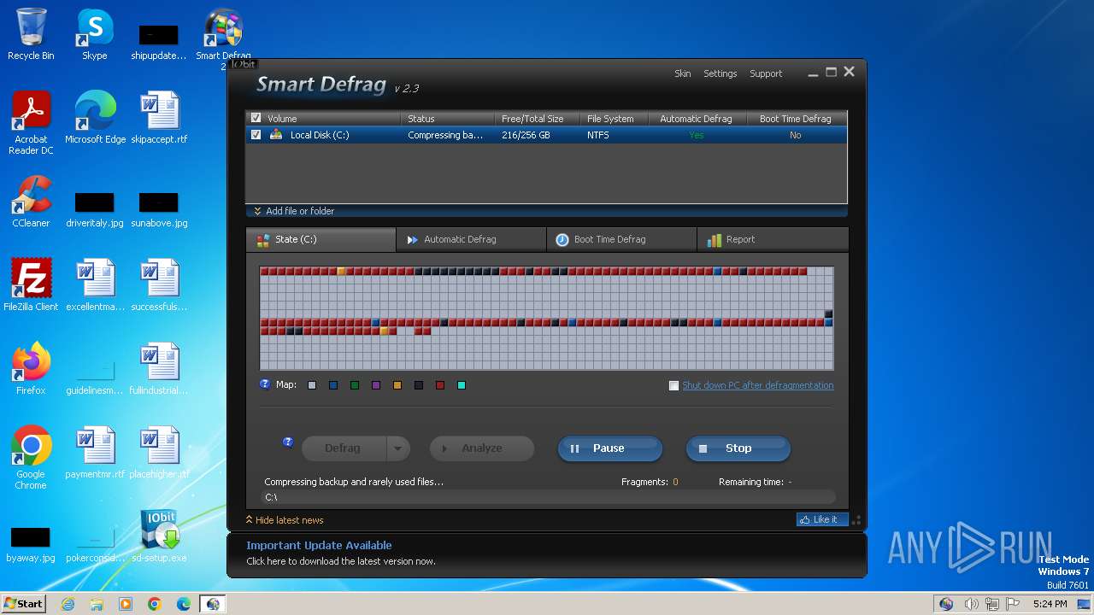Screen dimensions: 1094x615
Task: Click the Important Update Available link
Action: [319, 546]
